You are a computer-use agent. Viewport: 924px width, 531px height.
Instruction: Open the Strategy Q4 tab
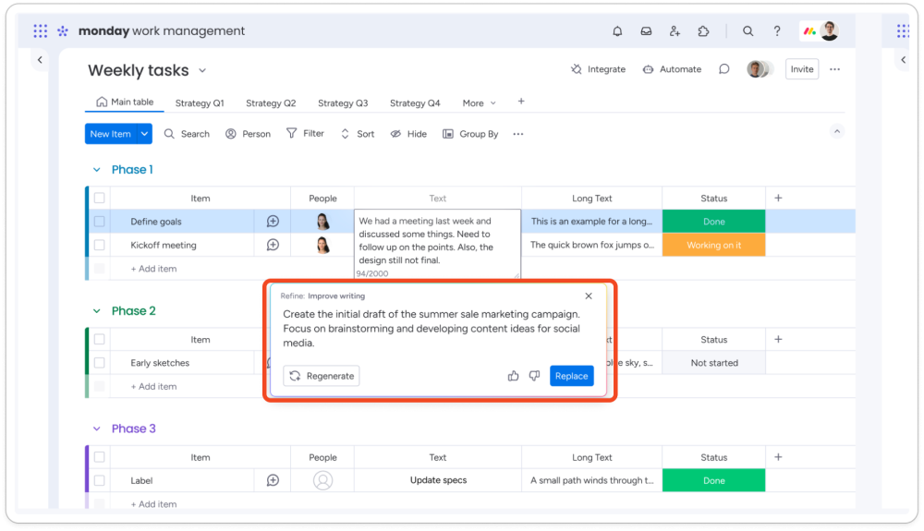pyautogui.click(x=415, y=103)
